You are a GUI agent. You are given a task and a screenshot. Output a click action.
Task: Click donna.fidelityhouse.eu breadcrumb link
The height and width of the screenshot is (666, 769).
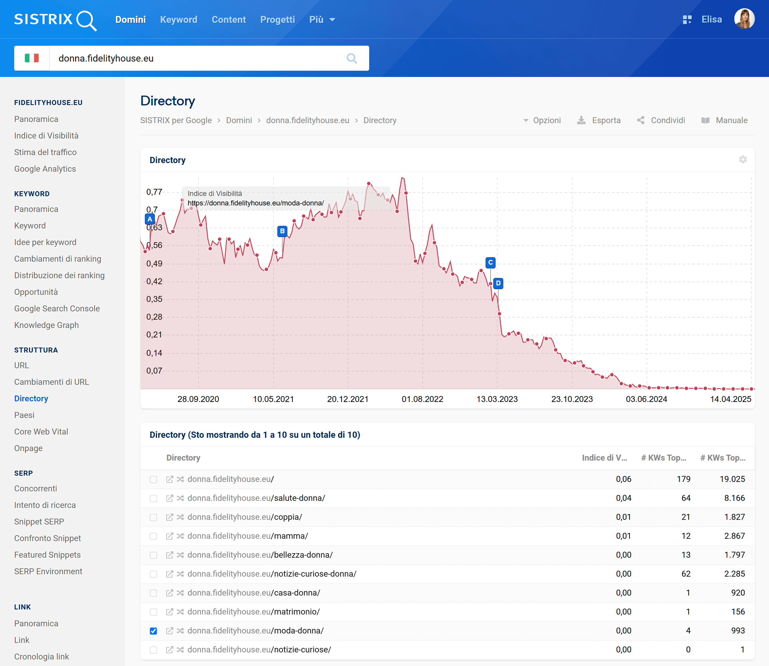[x=307, y=120]
